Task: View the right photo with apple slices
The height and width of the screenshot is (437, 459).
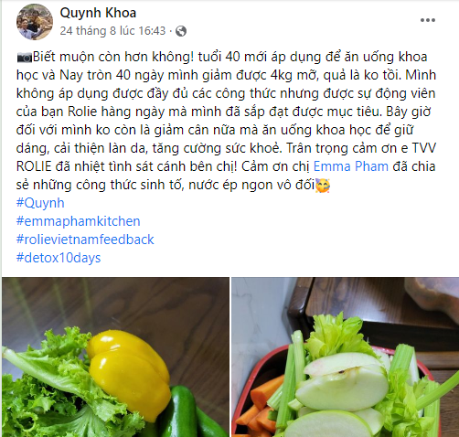Action: pos(345,357)
